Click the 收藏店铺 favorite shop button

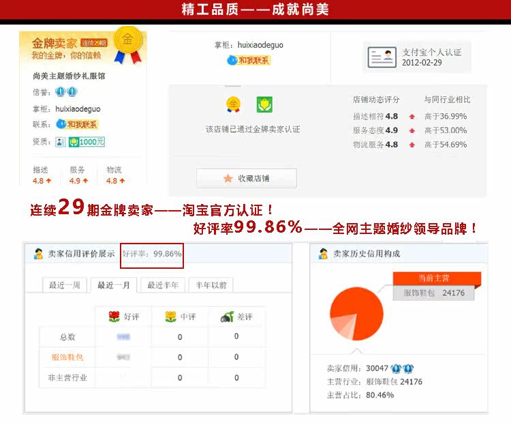[x=247, y=178]
